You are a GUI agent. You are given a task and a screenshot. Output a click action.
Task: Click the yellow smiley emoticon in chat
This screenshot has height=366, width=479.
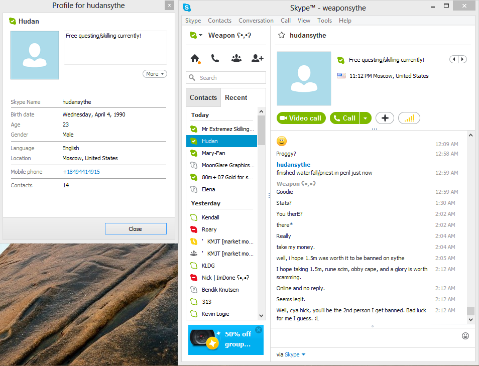(x=281, y=141)
